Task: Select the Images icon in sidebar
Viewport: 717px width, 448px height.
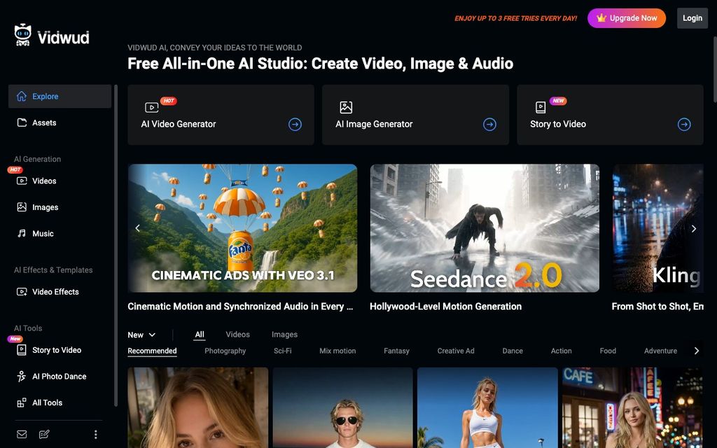Action: click(x=22, y=207)
